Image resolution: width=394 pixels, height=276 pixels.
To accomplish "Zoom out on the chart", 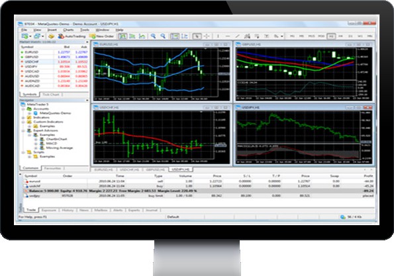I will (x=163, y=36).
